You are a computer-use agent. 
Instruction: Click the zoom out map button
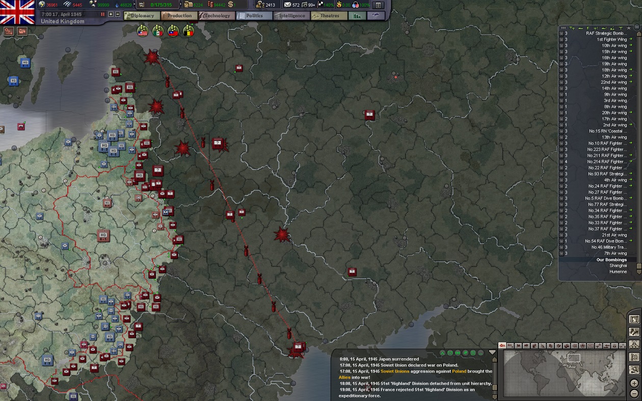[634, 393]
